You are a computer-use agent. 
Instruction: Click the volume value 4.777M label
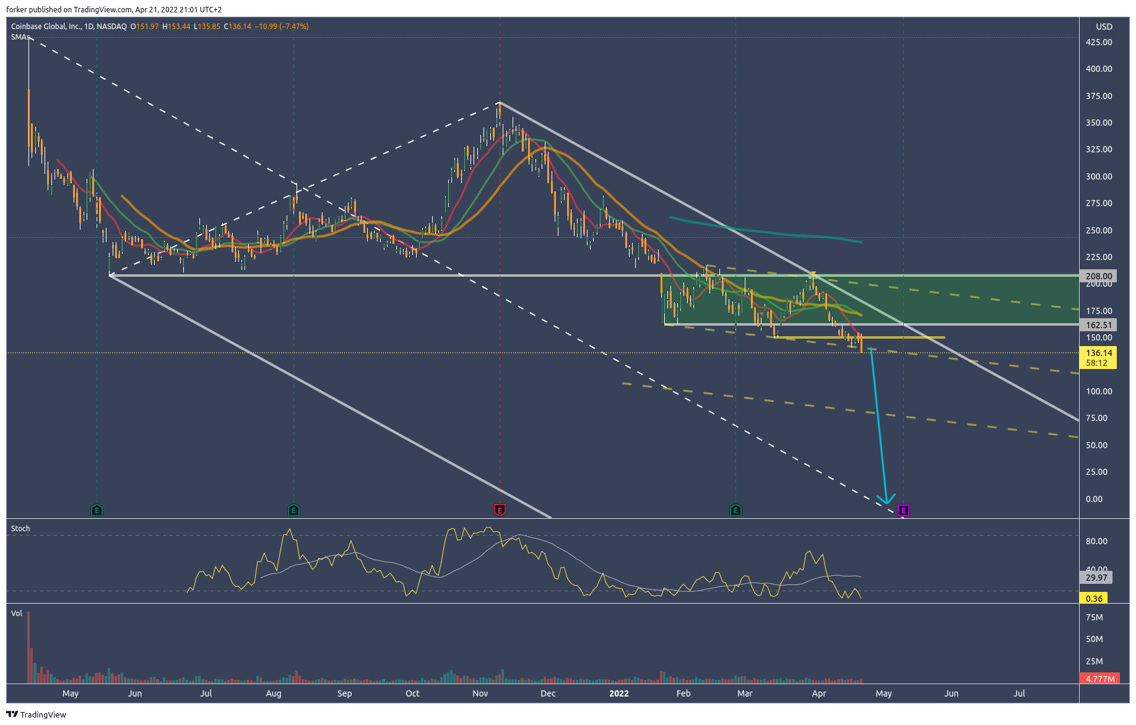tap(1100, 679)
